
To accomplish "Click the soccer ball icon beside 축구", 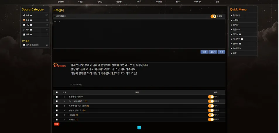I will click(24, 15).
